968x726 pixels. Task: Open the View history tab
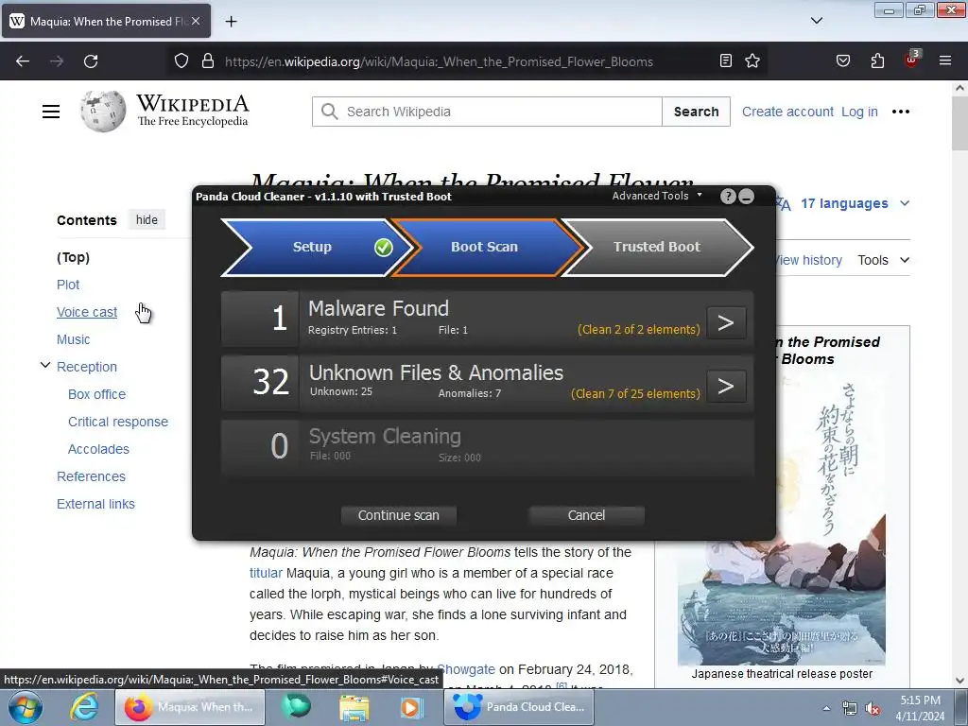pyautogui.click(x=808, y=261)
